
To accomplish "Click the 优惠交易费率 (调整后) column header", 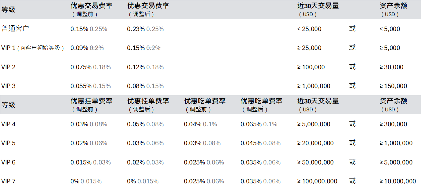I will point(148,10).
